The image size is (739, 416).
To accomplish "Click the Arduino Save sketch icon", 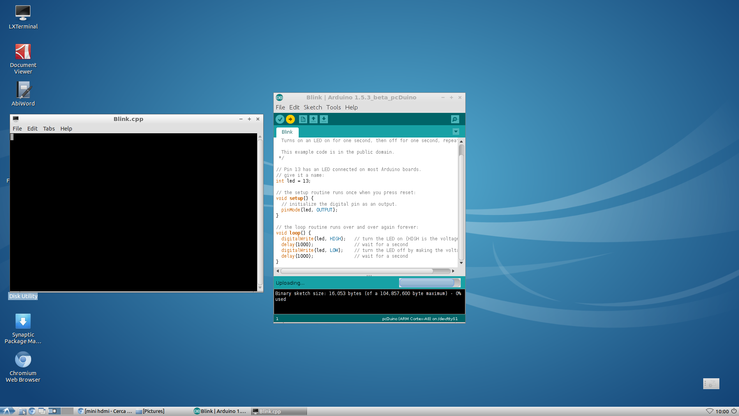I will (x=324, y=119).
